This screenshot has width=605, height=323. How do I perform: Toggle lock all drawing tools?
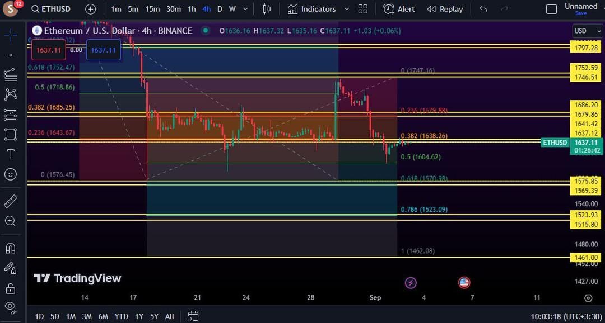[11, 287]
